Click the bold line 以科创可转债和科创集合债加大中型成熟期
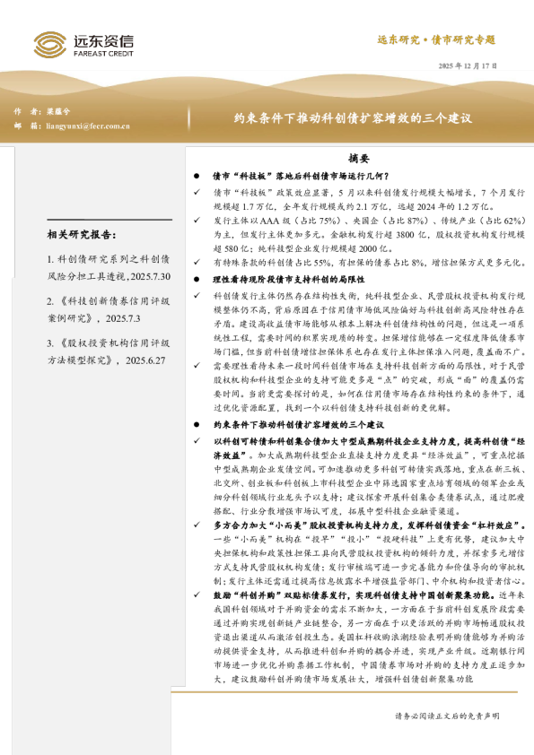Image resolution: width=534 pixels, height=755 pixels. [x=369, y=441]
